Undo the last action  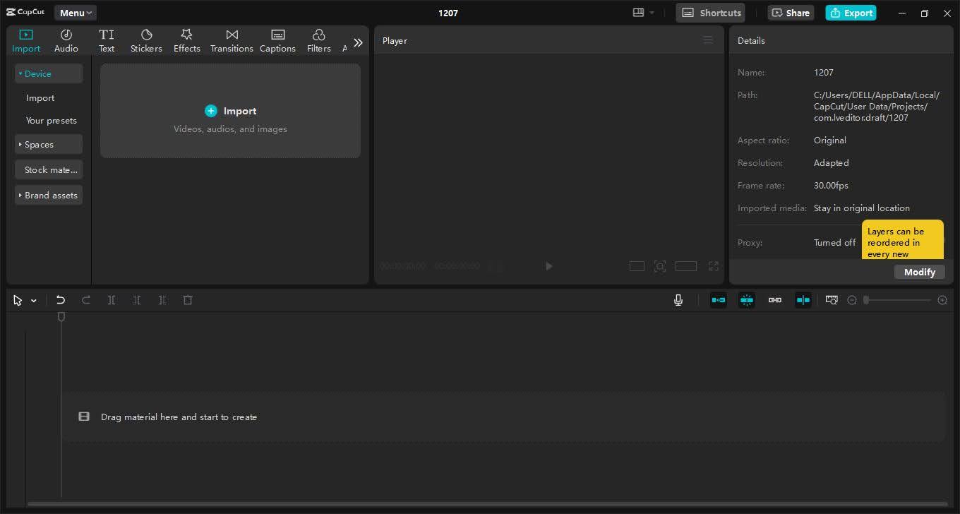tap(61, 300)
